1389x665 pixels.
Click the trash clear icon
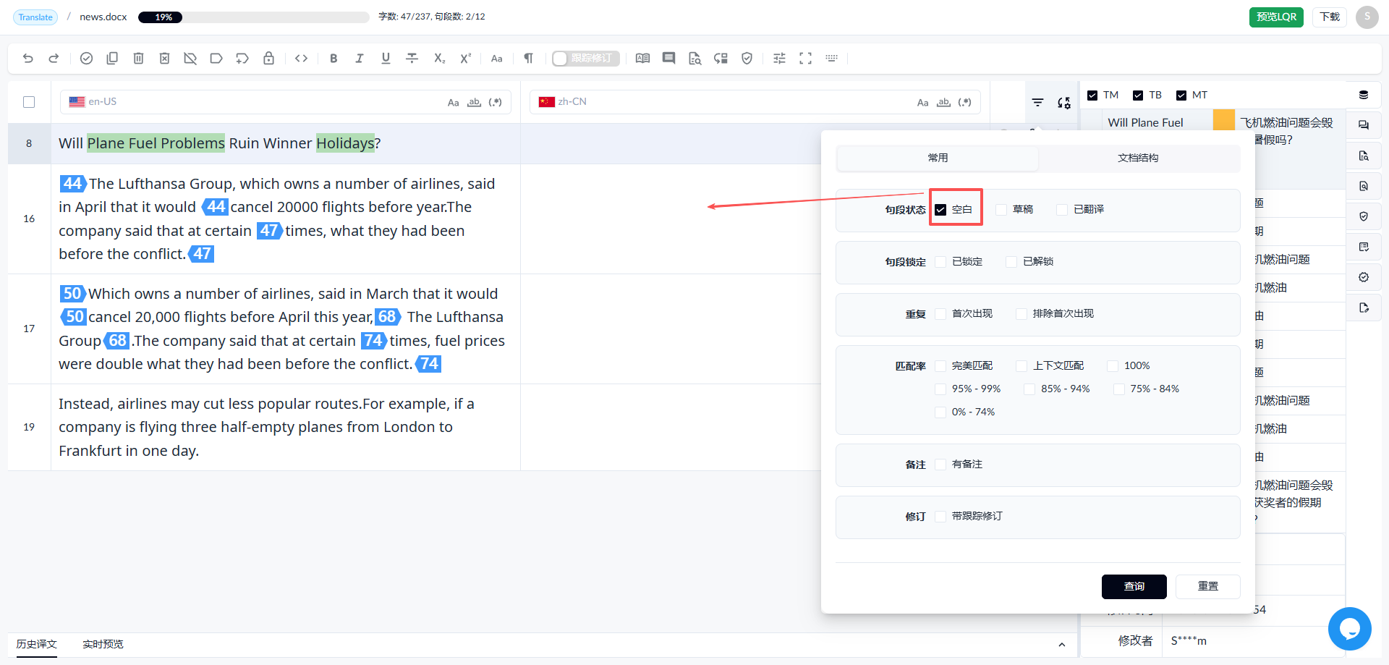pos(138,59)
